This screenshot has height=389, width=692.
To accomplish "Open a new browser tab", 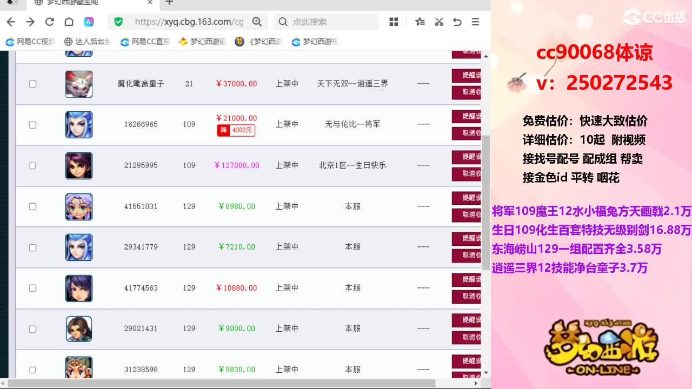I will coord(169,3).
